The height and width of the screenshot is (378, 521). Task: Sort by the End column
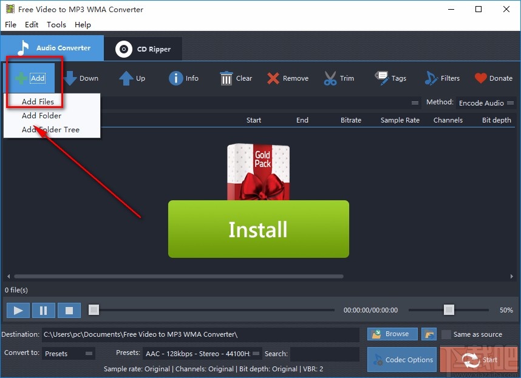[x=302, y=120]
